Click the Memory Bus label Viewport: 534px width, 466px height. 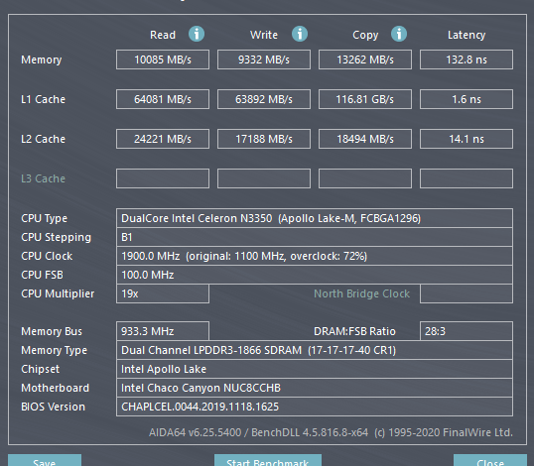pos(52,331)
